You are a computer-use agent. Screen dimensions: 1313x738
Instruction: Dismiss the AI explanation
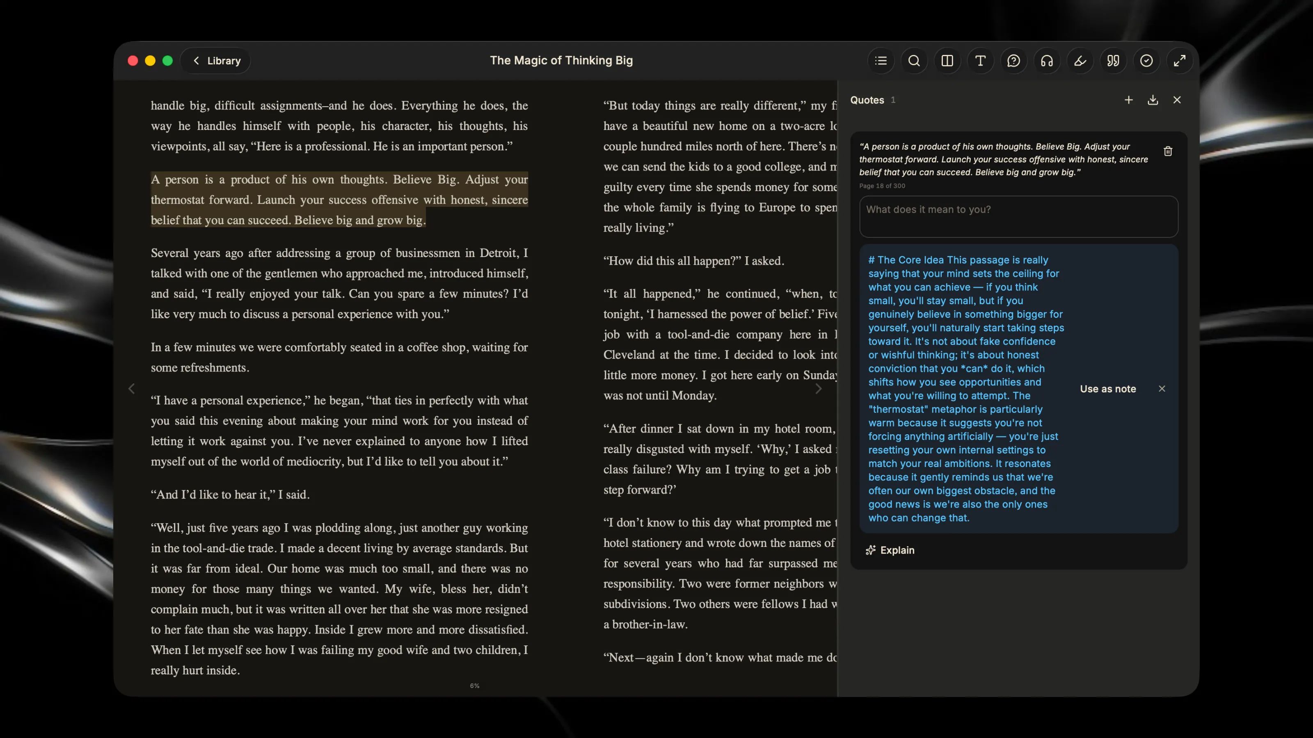(x=1162, y=389)
